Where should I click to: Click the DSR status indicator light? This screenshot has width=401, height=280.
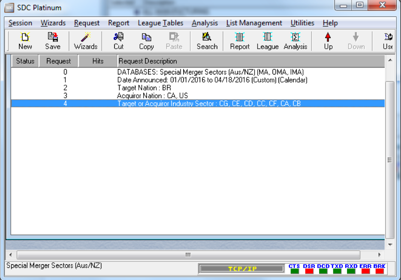[309, 271]
